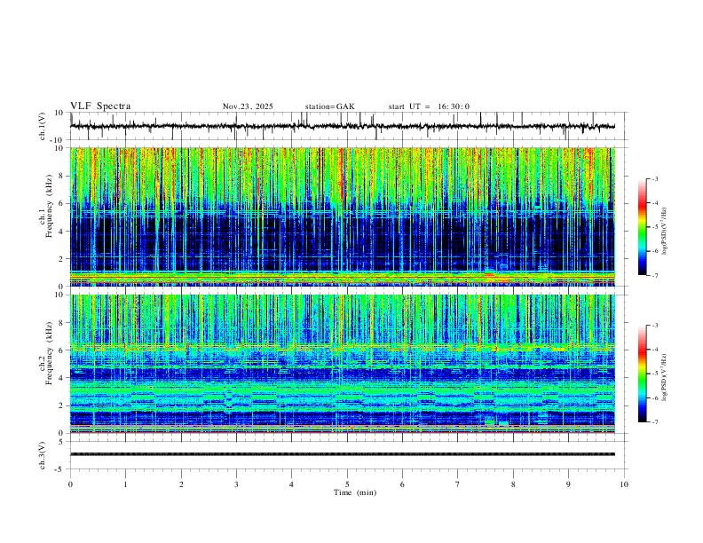Click the ch.2 spectrogram panel
Image resolution: width=703 pixels, height=543 pixels.
343,364
